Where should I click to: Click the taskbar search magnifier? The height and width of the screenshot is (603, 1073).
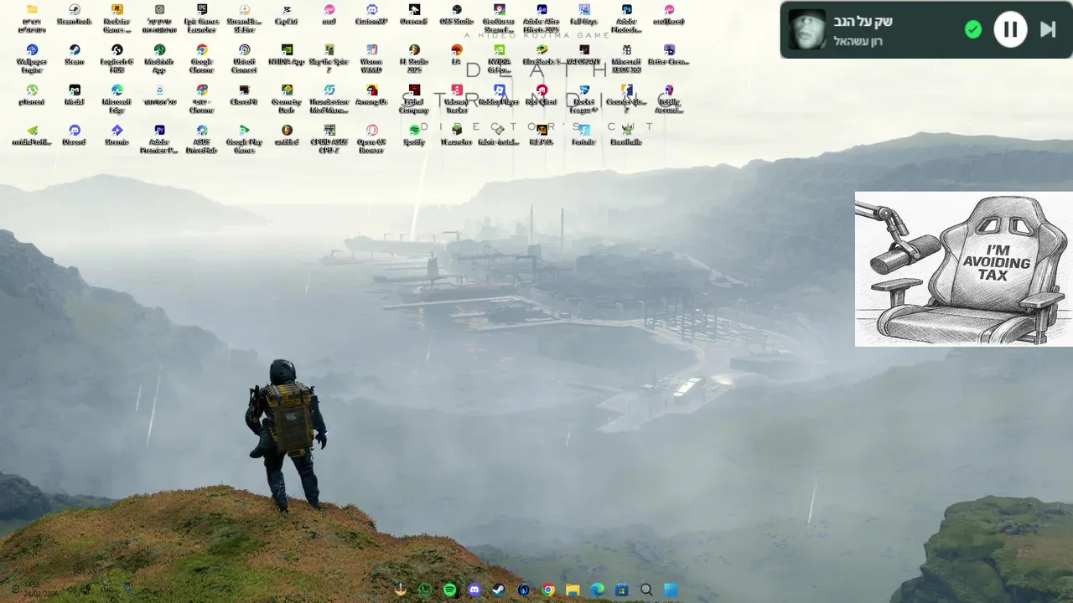[646, 590]
